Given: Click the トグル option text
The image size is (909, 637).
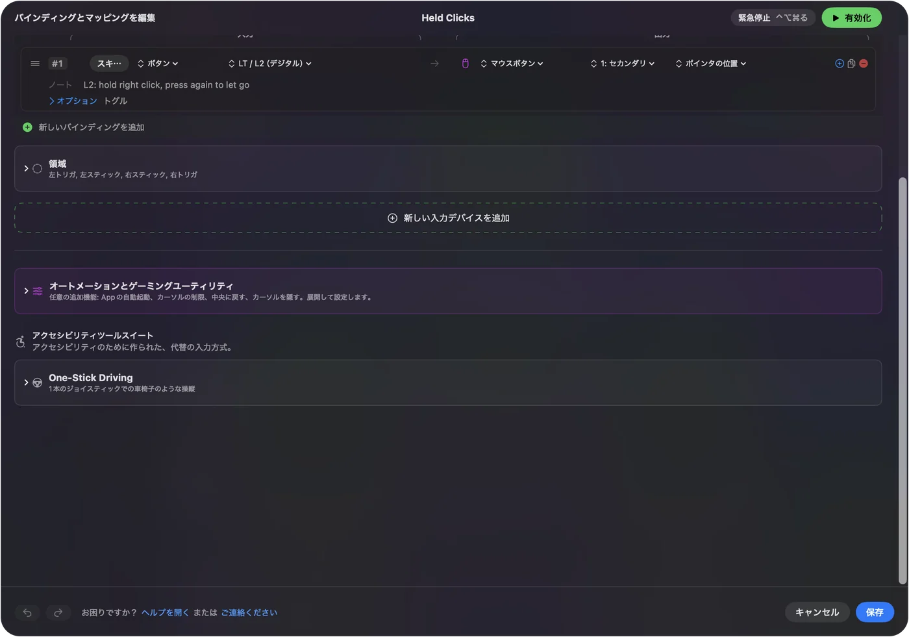Looking at the screenshot, I should pos(116,101).
